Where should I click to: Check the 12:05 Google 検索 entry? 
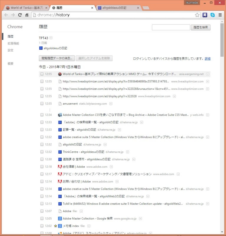(x=42, y=218)
